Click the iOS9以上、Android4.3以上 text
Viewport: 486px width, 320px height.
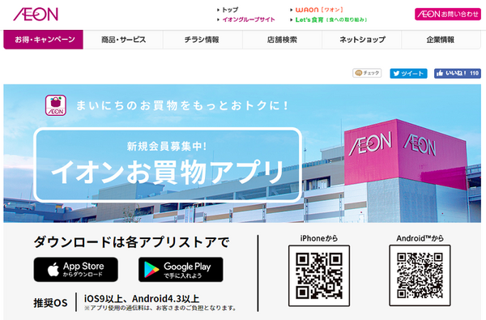tap(142, 299)
